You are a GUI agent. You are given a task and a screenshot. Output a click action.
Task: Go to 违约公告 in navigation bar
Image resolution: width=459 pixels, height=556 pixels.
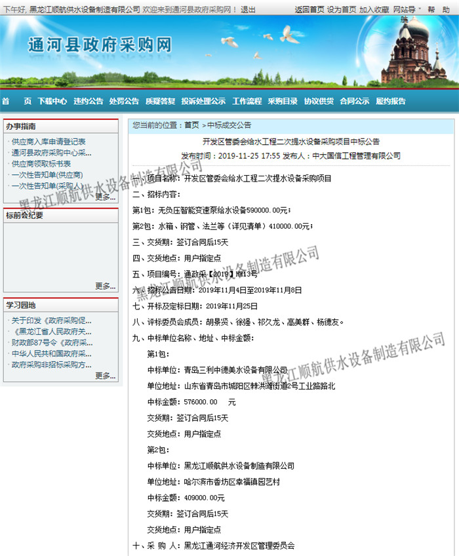click(88, 101)
